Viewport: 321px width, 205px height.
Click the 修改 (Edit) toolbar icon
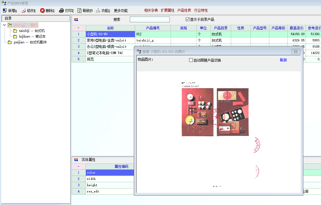pyautogui.click(x=24, y=11)
